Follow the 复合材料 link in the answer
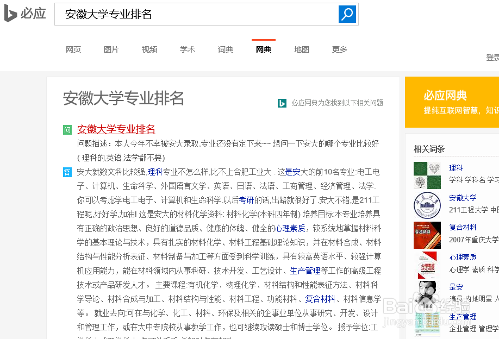Screen dimensions: 499x339 (320, 299)
